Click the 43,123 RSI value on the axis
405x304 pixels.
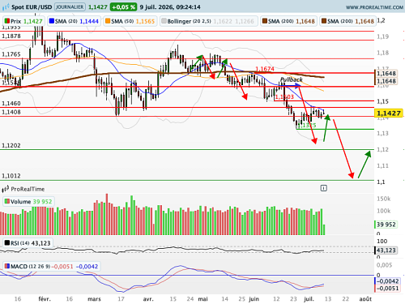click(386, 250)
